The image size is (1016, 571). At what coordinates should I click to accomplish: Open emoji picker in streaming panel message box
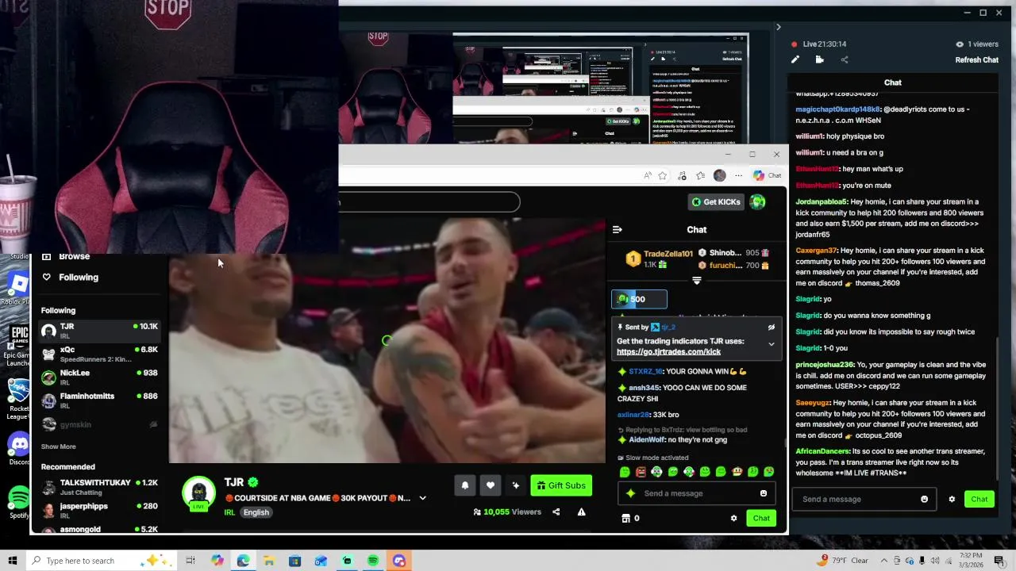click(x=924, y=499)
